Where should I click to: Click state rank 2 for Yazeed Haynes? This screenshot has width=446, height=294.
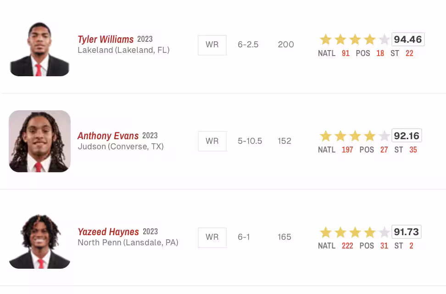pos(411,246)
